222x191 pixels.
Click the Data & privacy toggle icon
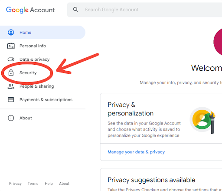[11, 59]
